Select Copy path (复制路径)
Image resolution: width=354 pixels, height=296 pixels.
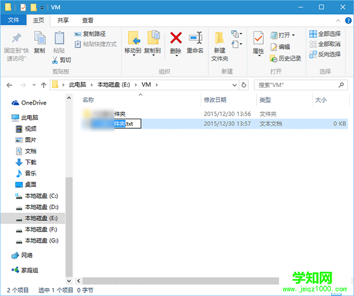(x=90, y=34)
